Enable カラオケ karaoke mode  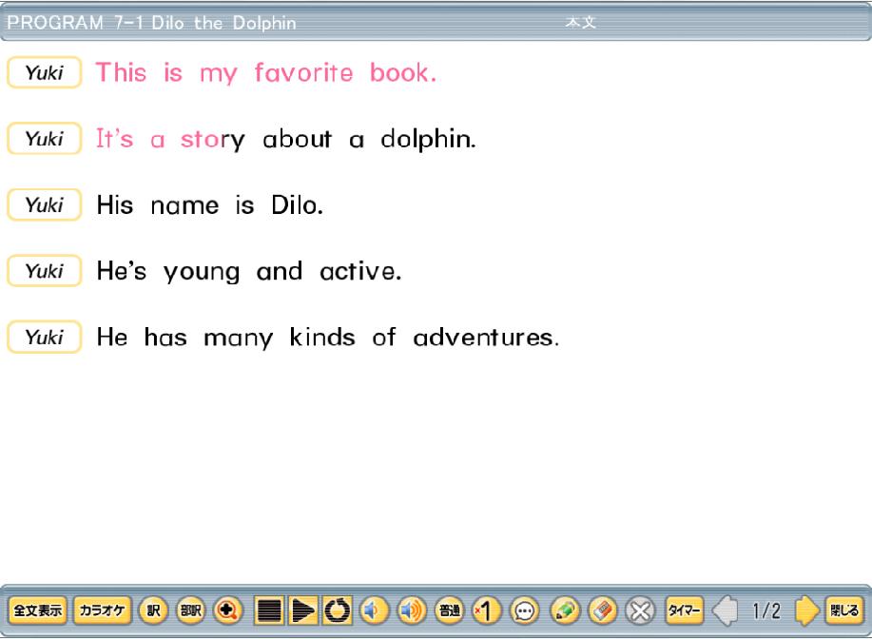click(x=103, y=610)
